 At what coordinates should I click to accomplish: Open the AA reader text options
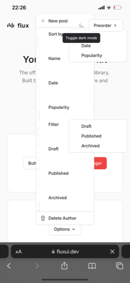(19, 252)
